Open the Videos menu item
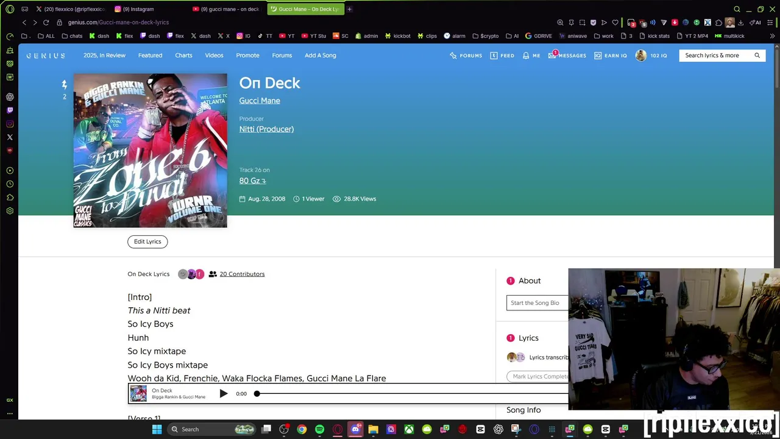The height and width of the screenshot is (439, 780). (x=214, y=55)
